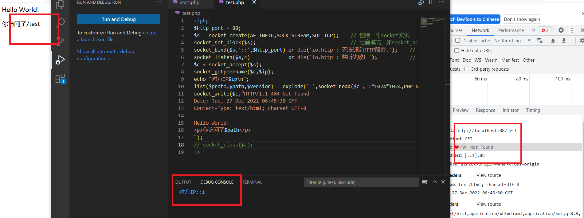Click create a launch.json file link
Image resolution: width=584 pixels, height=218 pixels.
click(117, 36)
